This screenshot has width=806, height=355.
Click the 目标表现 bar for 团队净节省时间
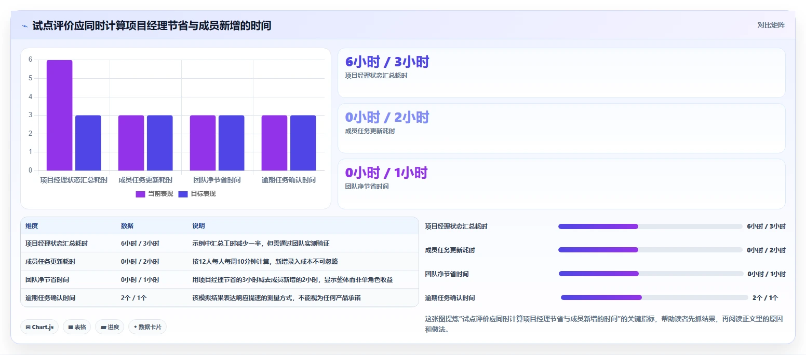coord(232,143)
